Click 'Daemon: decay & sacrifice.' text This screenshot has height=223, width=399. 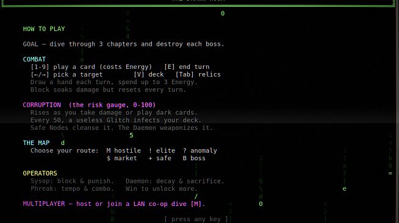point(175,182)
